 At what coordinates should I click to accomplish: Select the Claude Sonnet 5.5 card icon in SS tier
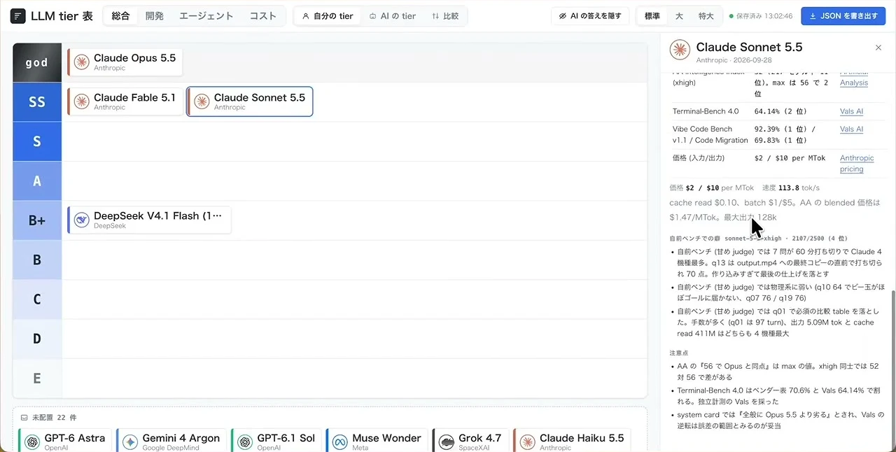tap(202, 102)
